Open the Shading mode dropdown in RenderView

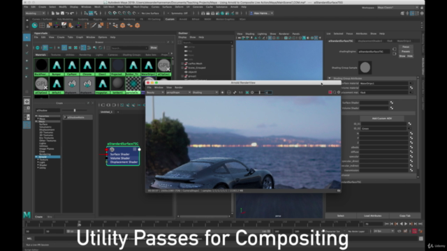click(x=205, y=93)
